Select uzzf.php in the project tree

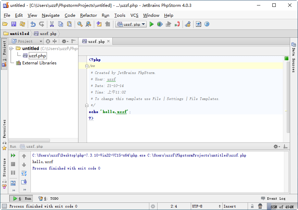(37, 56)
